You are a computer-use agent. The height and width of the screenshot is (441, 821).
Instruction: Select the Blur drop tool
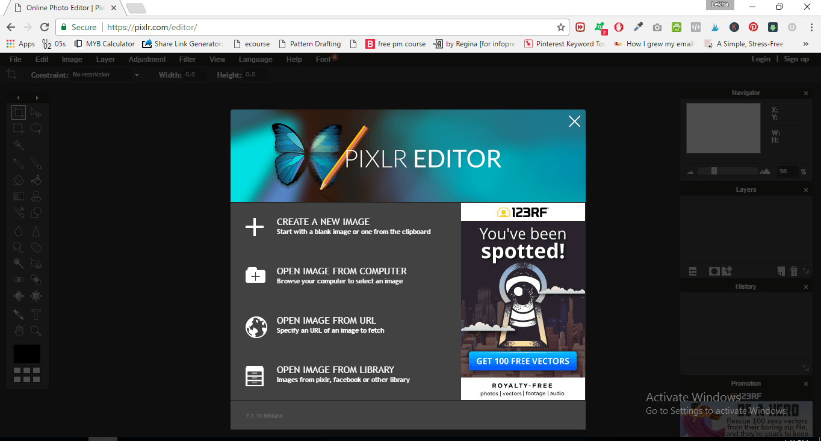click(x=19, y=231)
